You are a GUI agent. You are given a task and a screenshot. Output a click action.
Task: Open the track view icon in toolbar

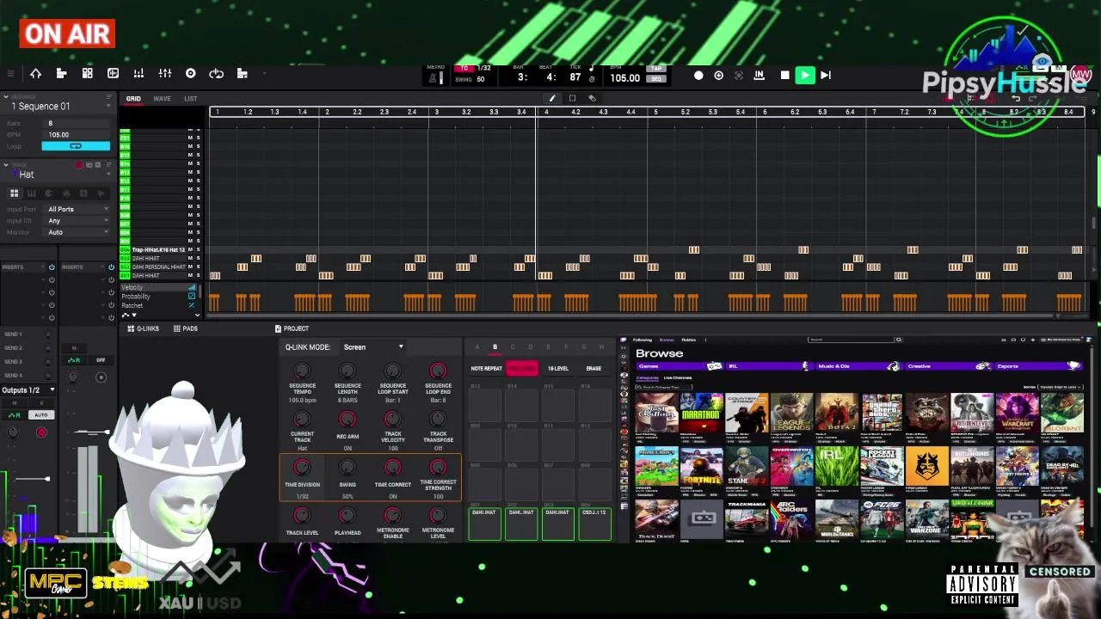point(61,74)
